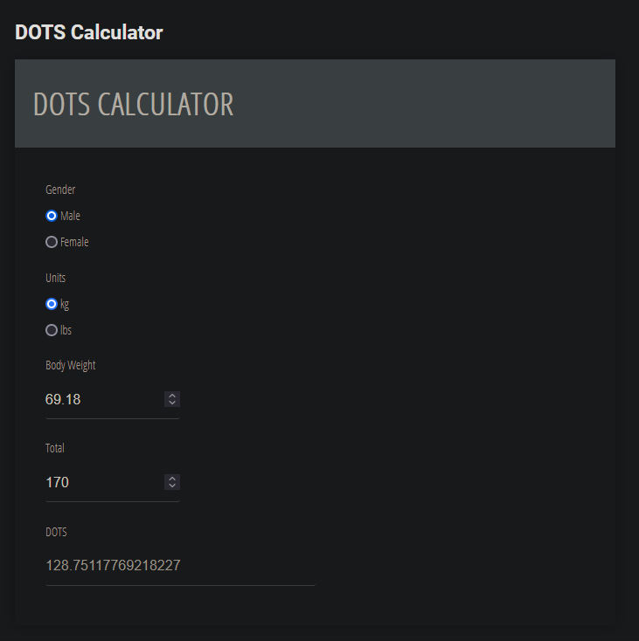Decrease Body Weight with stepper down arrow
639x641 pixels.
172,403
